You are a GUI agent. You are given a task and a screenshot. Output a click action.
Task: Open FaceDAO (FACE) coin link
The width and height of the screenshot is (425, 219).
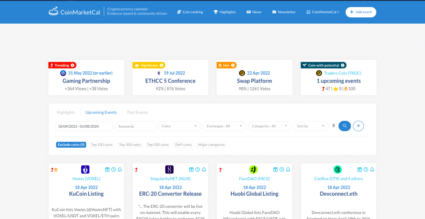coord(254,179)
